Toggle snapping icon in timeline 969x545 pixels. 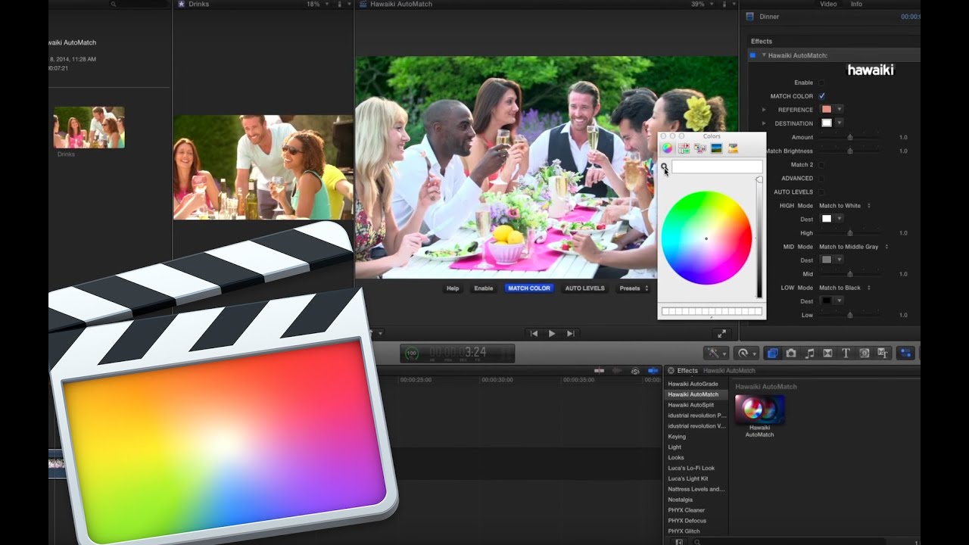[x=653, y=370]
